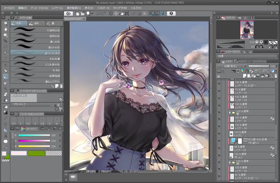This screenshot has width=280, height=183.
Task: Expand the 顔 layer folder
Action: click(x=230, y=162)
